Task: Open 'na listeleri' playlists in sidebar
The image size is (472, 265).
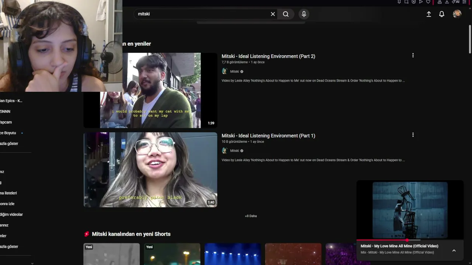Action: (x=8, y=193)
